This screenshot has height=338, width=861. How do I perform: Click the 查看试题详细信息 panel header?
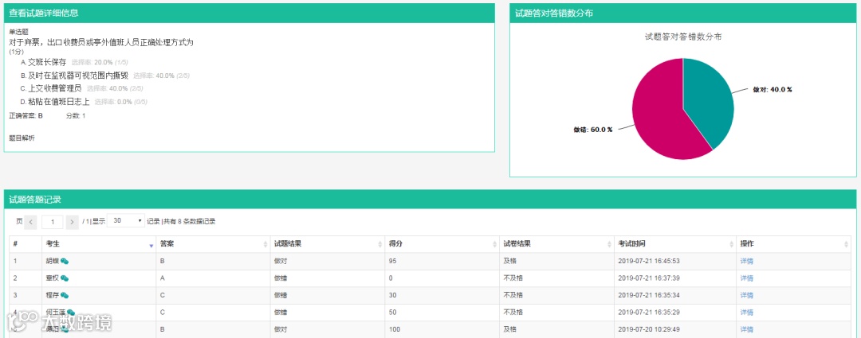pyautogui.click(x=250, y=14)
